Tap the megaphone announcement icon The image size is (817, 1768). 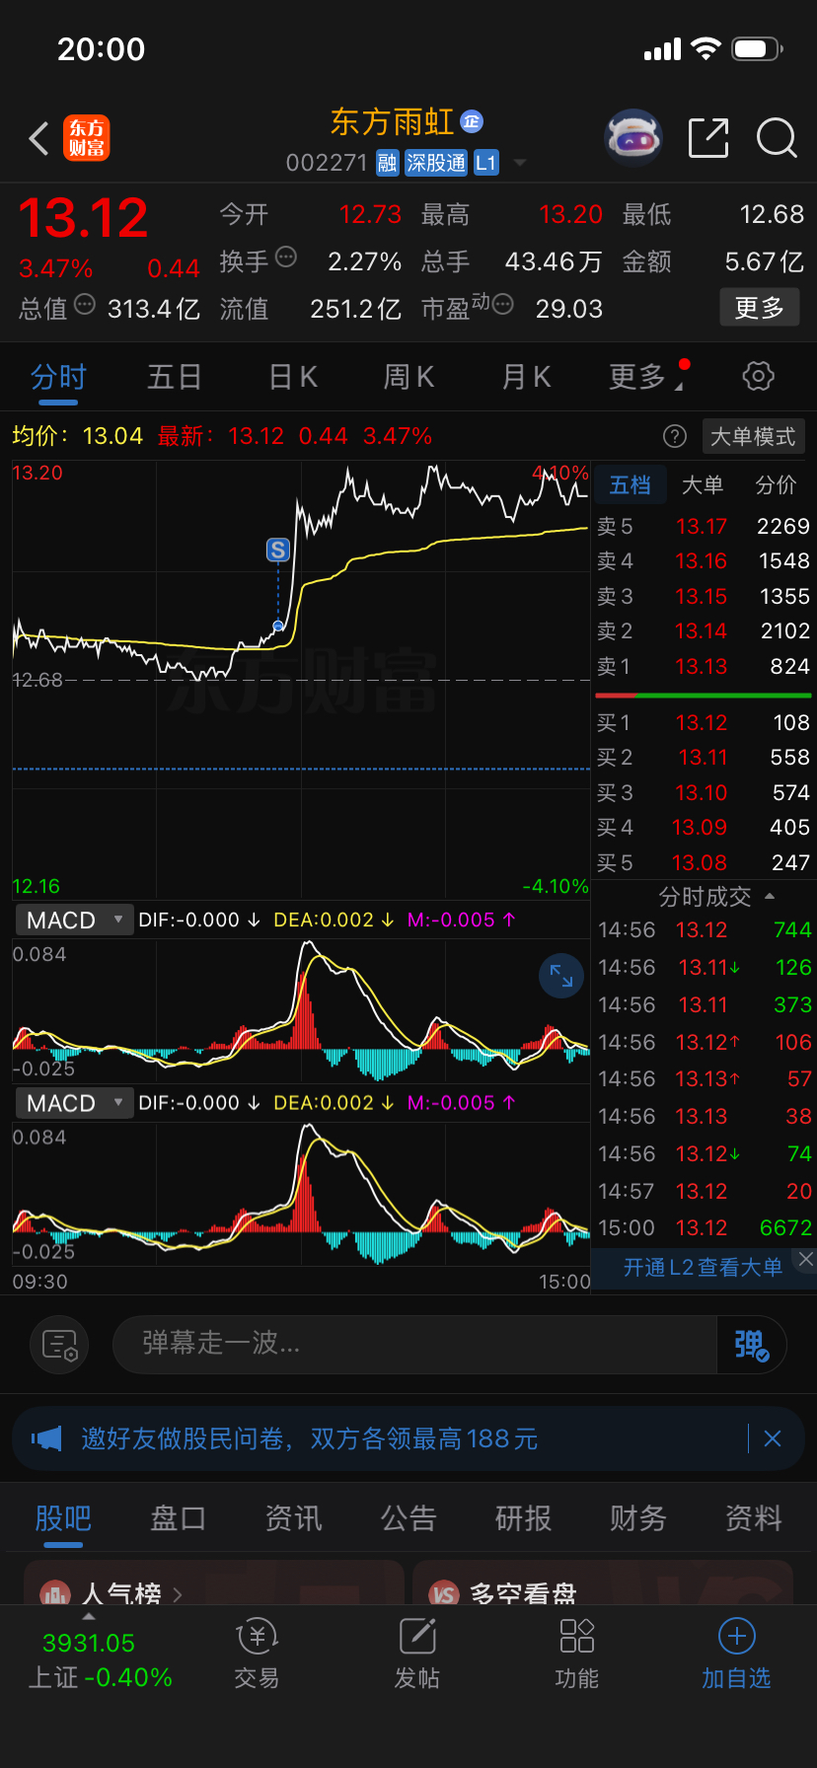point(47,1438)
